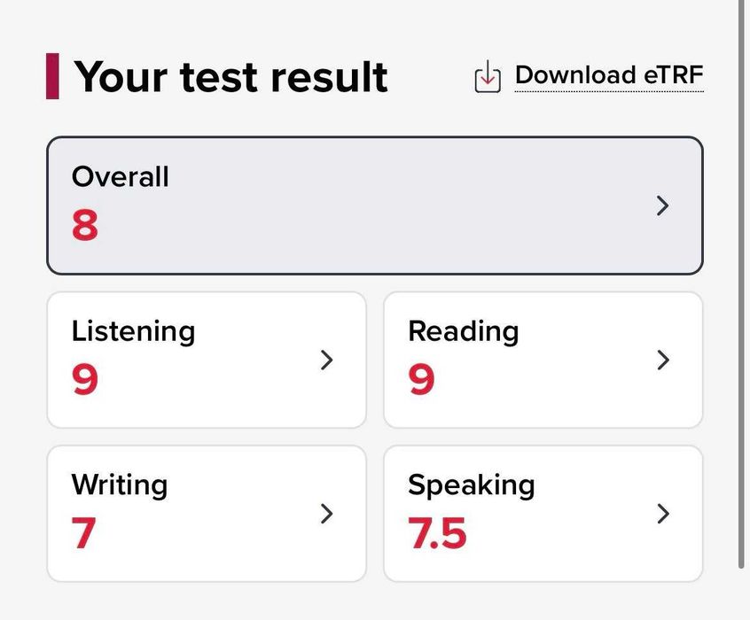Click the Reading score number 9
This screenshot has width=750, height=620.
421,379
